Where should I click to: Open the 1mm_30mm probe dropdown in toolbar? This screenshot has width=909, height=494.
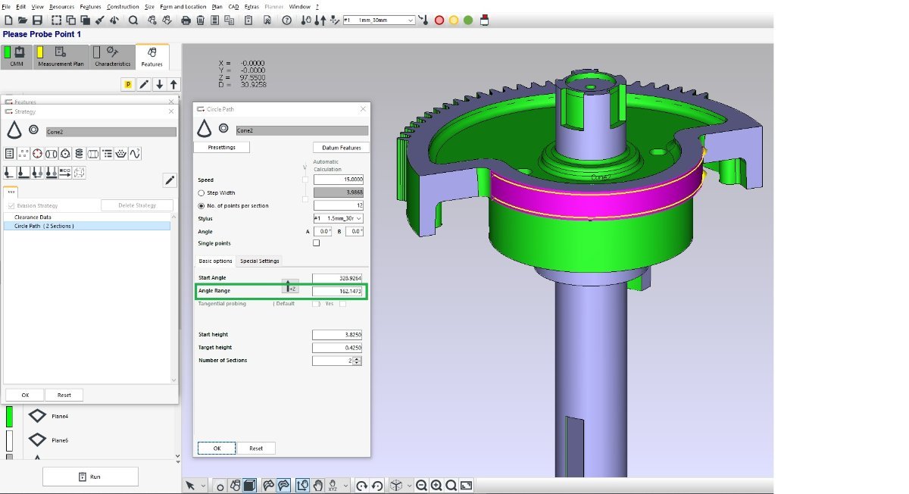379,20
